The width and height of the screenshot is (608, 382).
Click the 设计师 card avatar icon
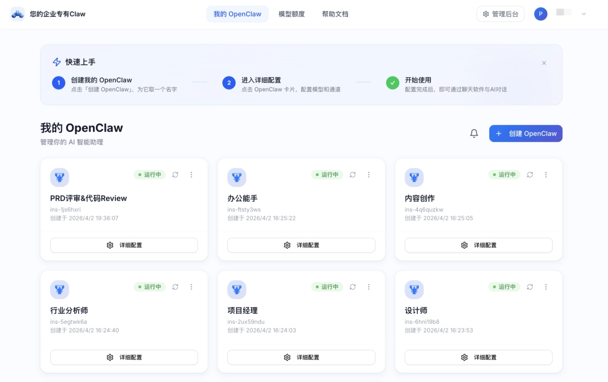pos(414,289)
